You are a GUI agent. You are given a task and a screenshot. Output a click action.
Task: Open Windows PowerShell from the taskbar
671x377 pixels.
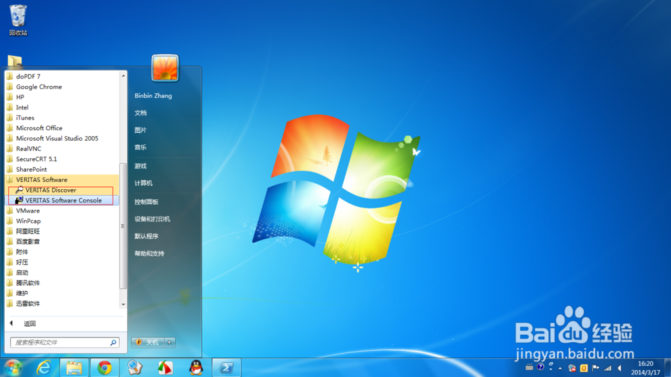(x=226, y=368)
